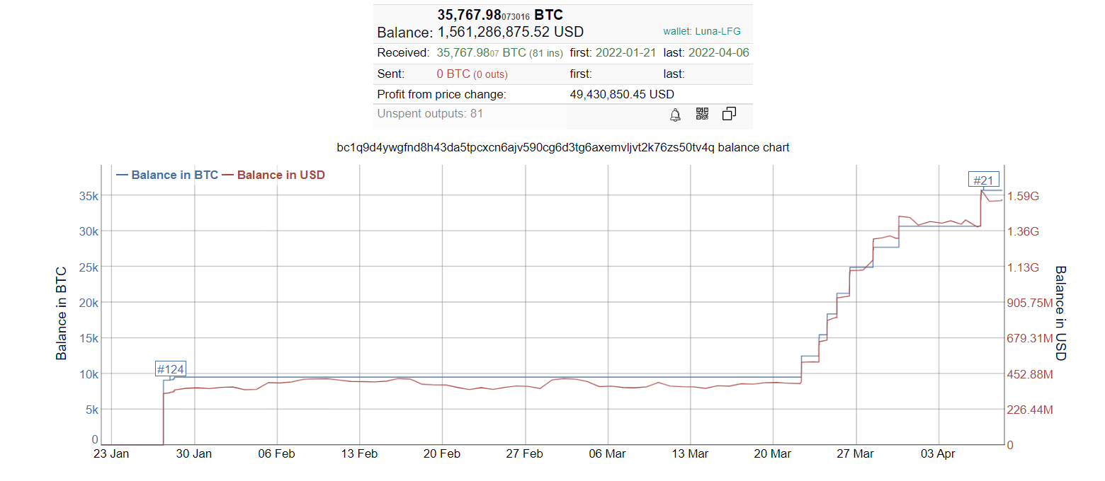Click the 1,561,286,875.52 USD balance value
The image size is (1105, 481).
coord(510,32)
